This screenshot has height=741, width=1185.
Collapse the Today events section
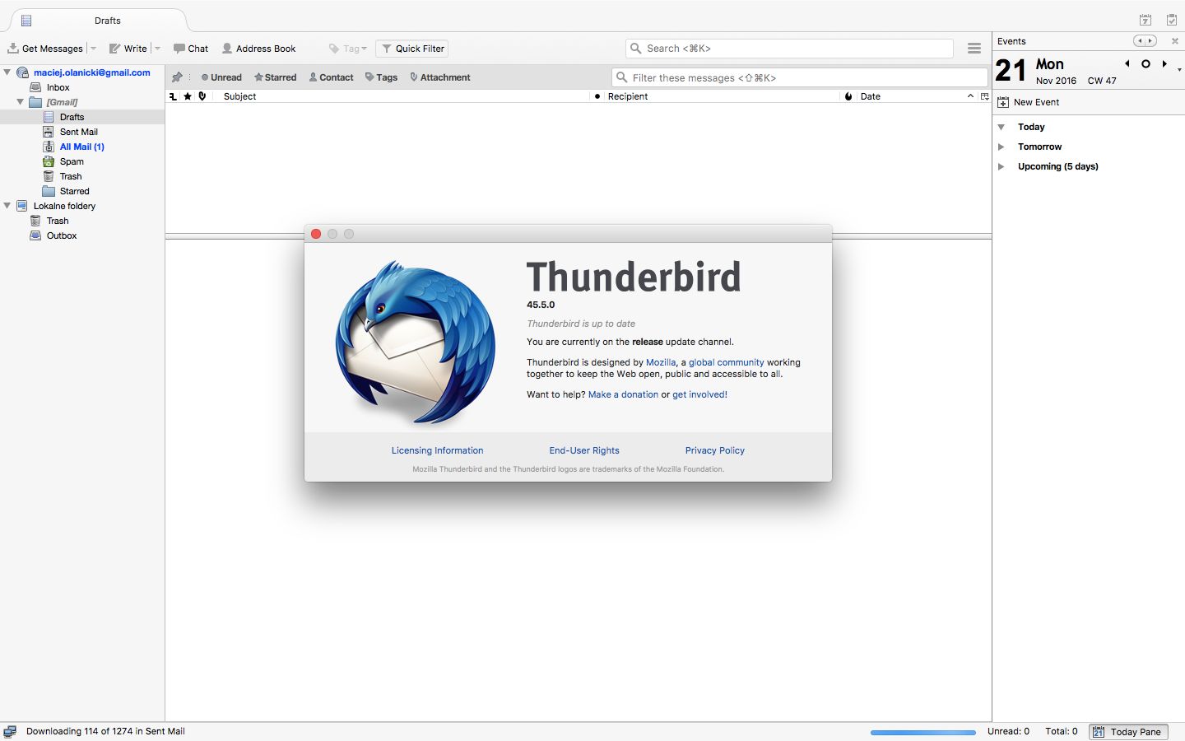coord(1001,127)
